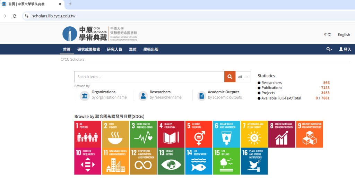Open SDG 4 Quality Education tile
Viewport: 355px width, 178px height.
171,134
